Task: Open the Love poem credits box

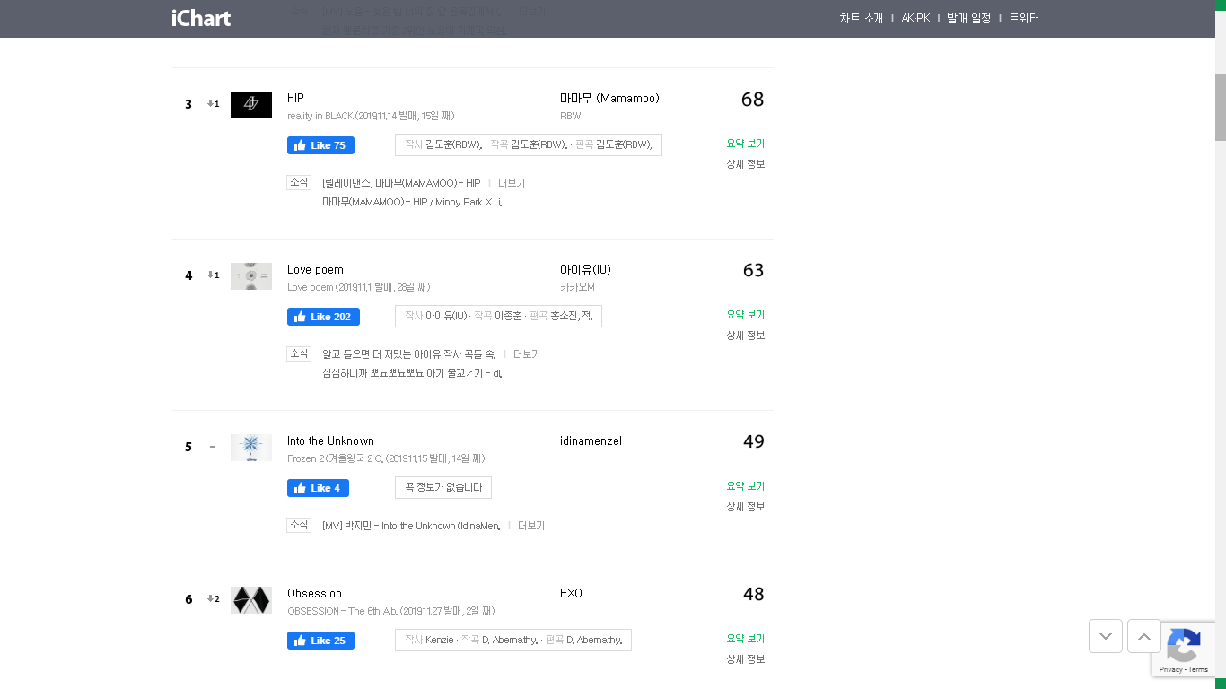Action: coord(498,316)
